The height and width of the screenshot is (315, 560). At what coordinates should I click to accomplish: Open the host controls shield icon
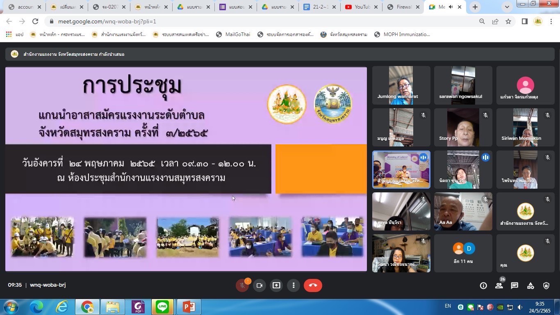point(546,286)
